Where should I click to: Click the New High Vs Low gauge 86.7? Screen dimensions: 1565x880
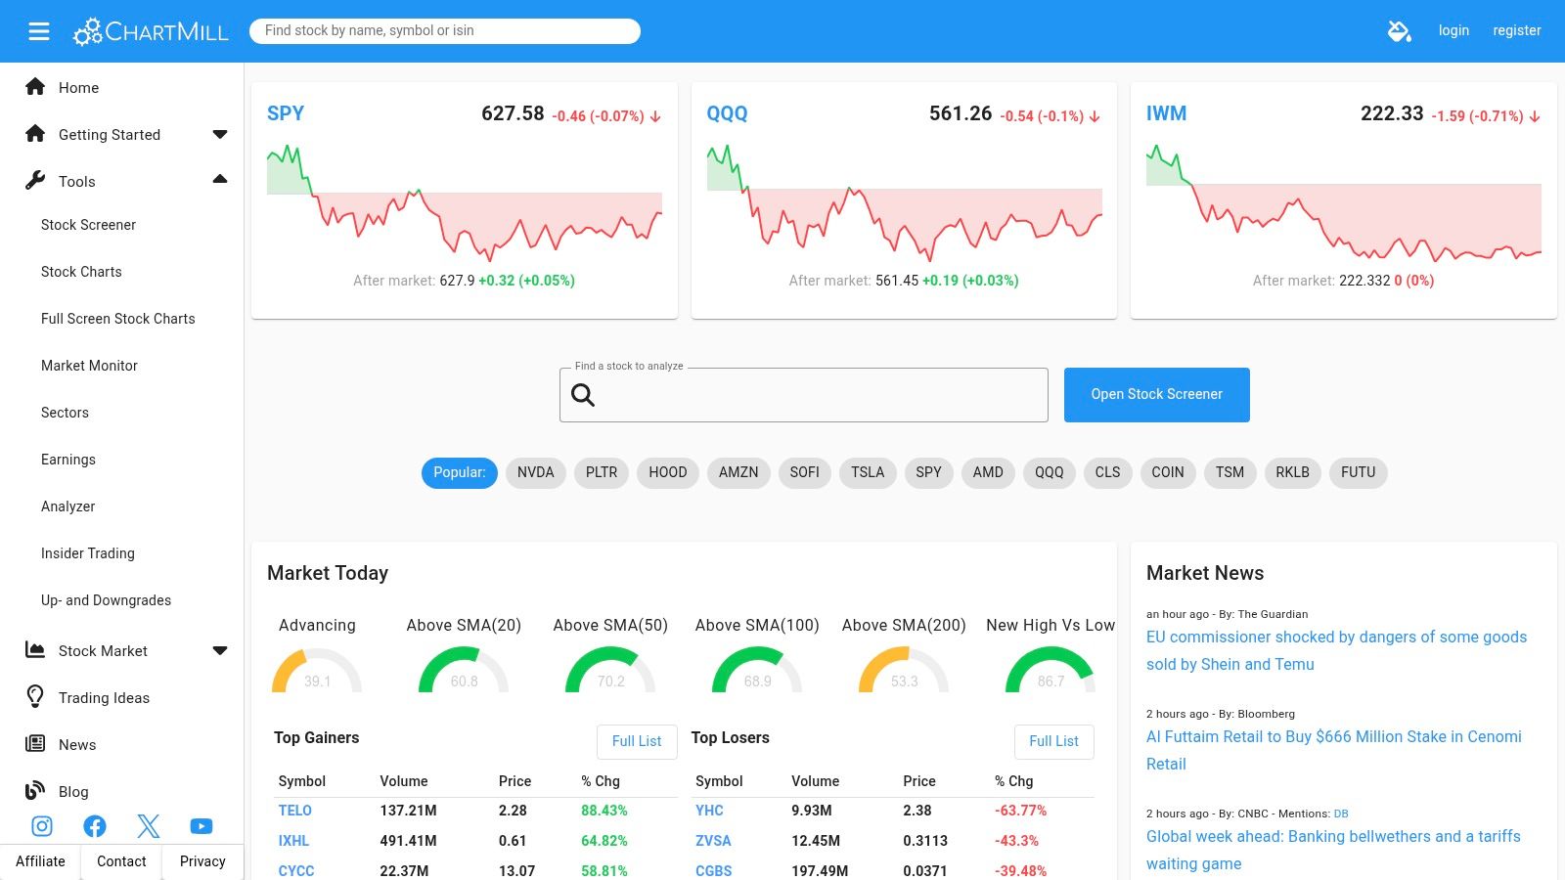click(x=1051, y=670)
